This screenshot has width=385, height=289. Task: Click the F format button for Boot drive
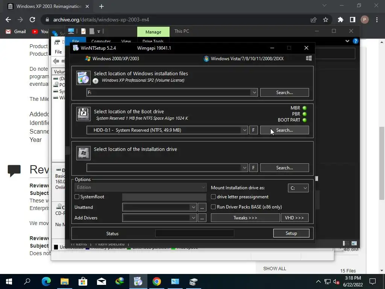(x=253, y=130)
